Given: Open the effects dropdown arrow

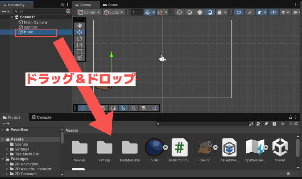Looking at the screenshot, I should click(265, 13).
